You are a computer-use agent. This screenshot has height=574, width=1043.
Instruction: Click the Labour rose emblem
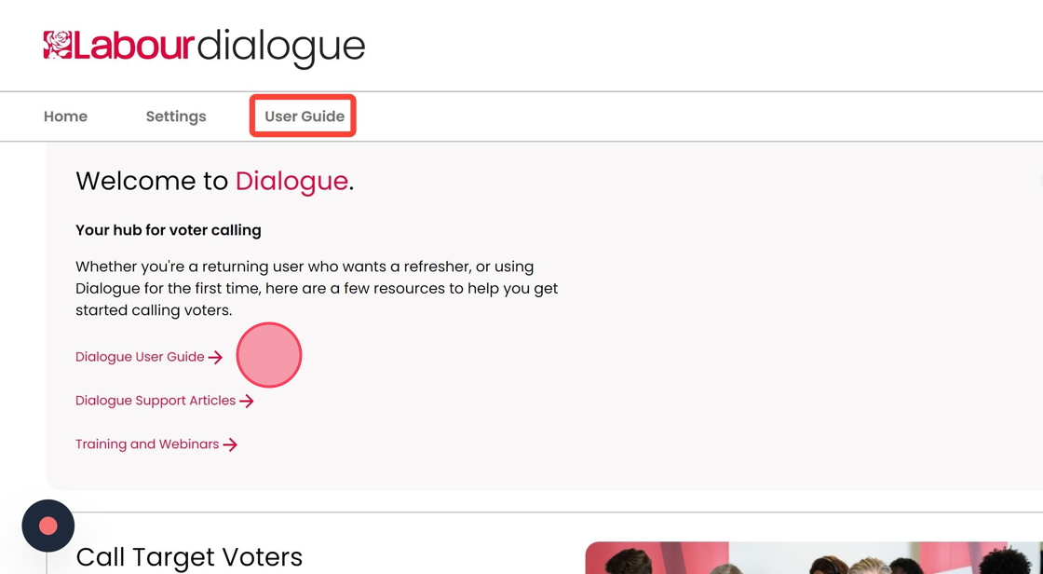(x=57, y=45)
